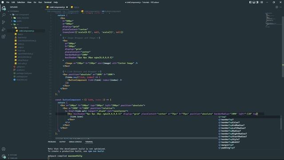Click the README.md info file icon
Viewport: 284px width, 160px height.
point(15,80)
